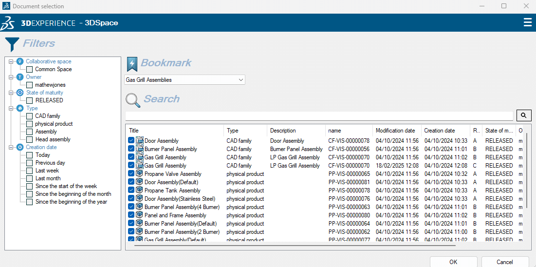Sort by the Title column header
This screenshot has height=267, width=536.
pos(175,131)
